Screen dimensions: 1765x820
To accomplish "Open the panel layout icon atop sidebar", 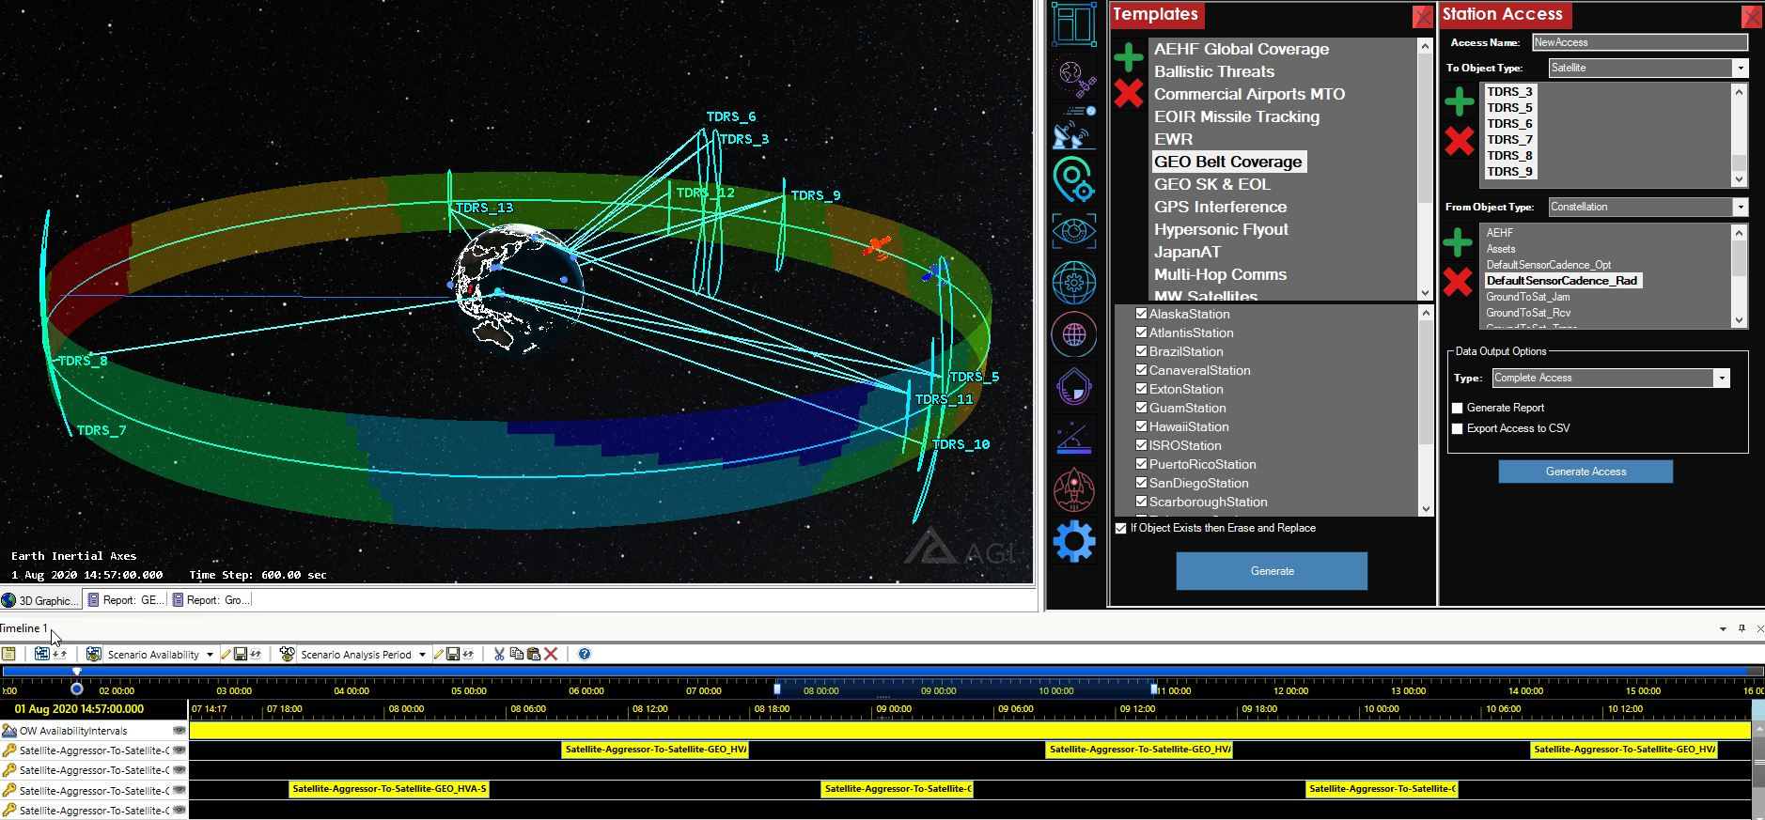I will tap(1073, 24).
